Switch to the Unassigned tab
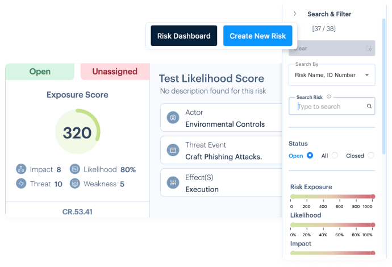Screen dimensions: 392x267 [115, 72]
